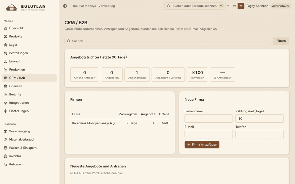This screenshot has height=184, width=295.
Task: Click the Firmenname input field
Action: 208,118
